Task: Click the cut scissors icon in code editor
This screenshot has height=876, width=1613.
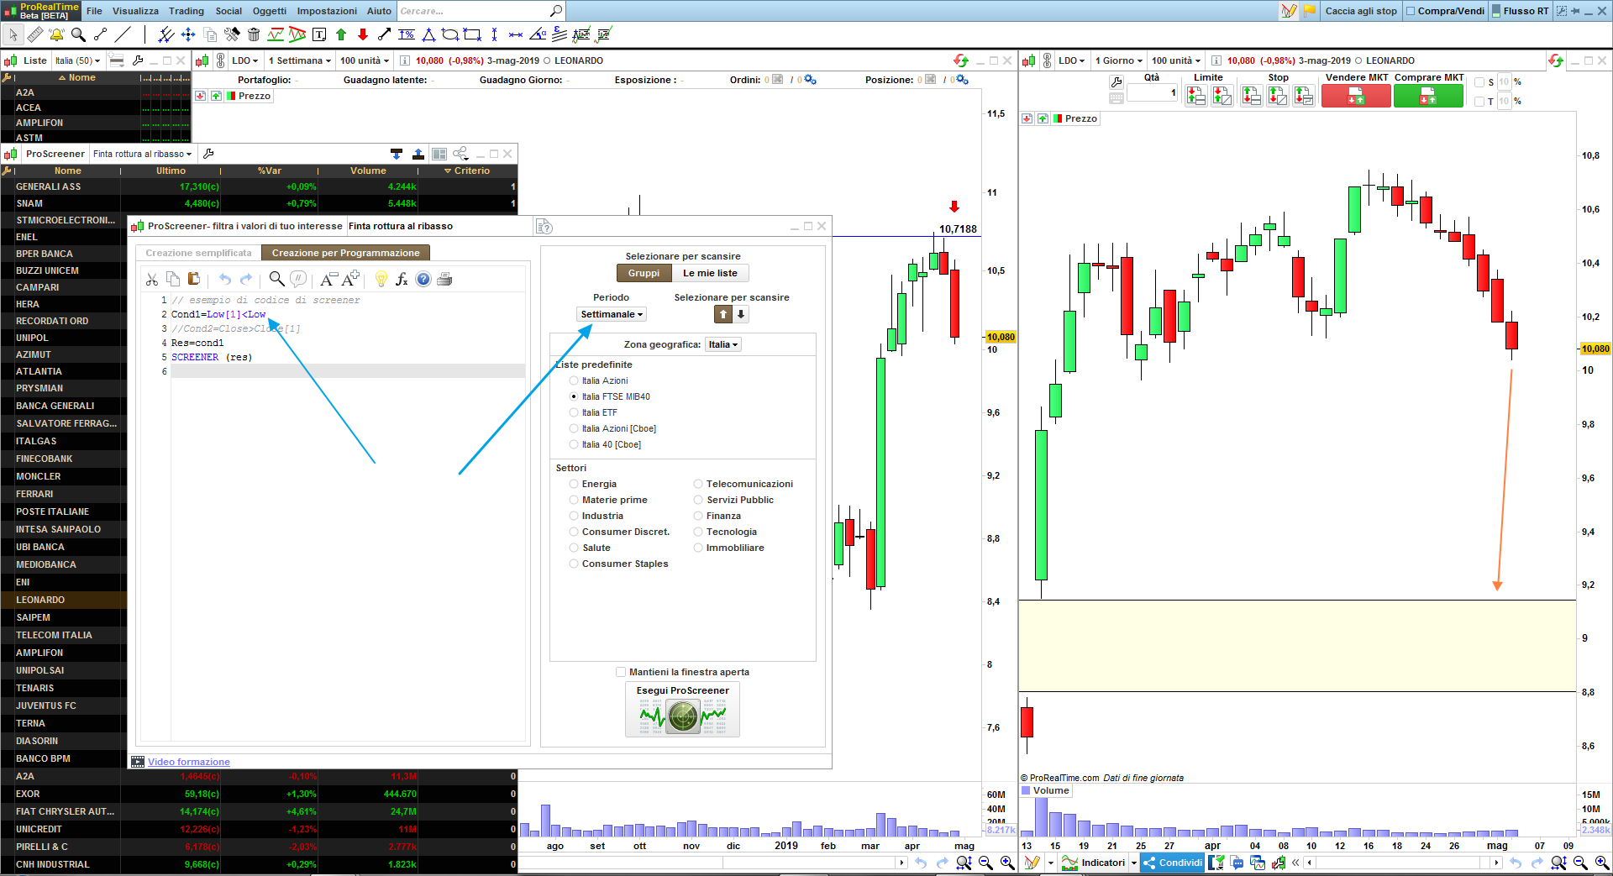Action: tap(152, 280)
